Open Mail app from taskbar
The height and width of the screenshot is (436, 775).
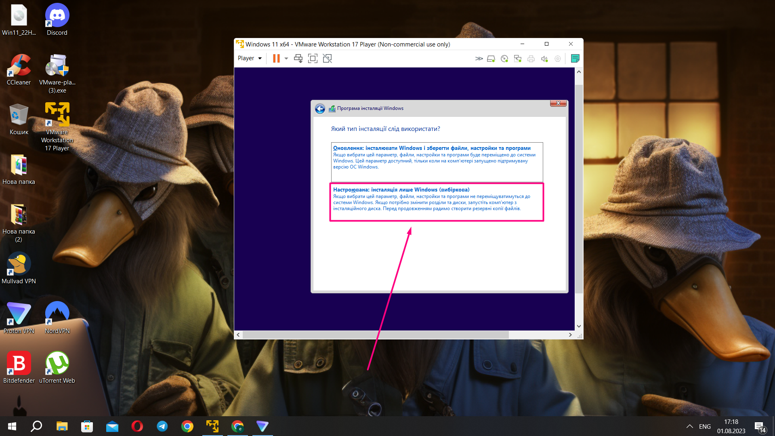112,426
